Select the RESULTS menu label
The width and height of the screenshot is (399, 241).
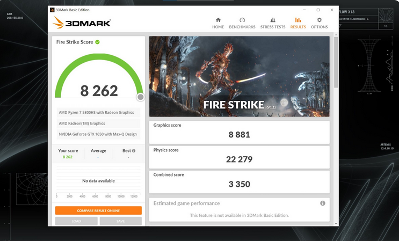(298, 27)
